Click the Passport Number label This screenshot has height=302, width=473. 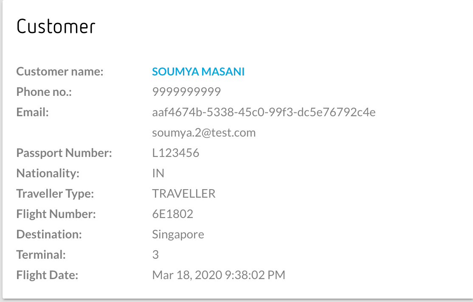click(x=64, y=153)
